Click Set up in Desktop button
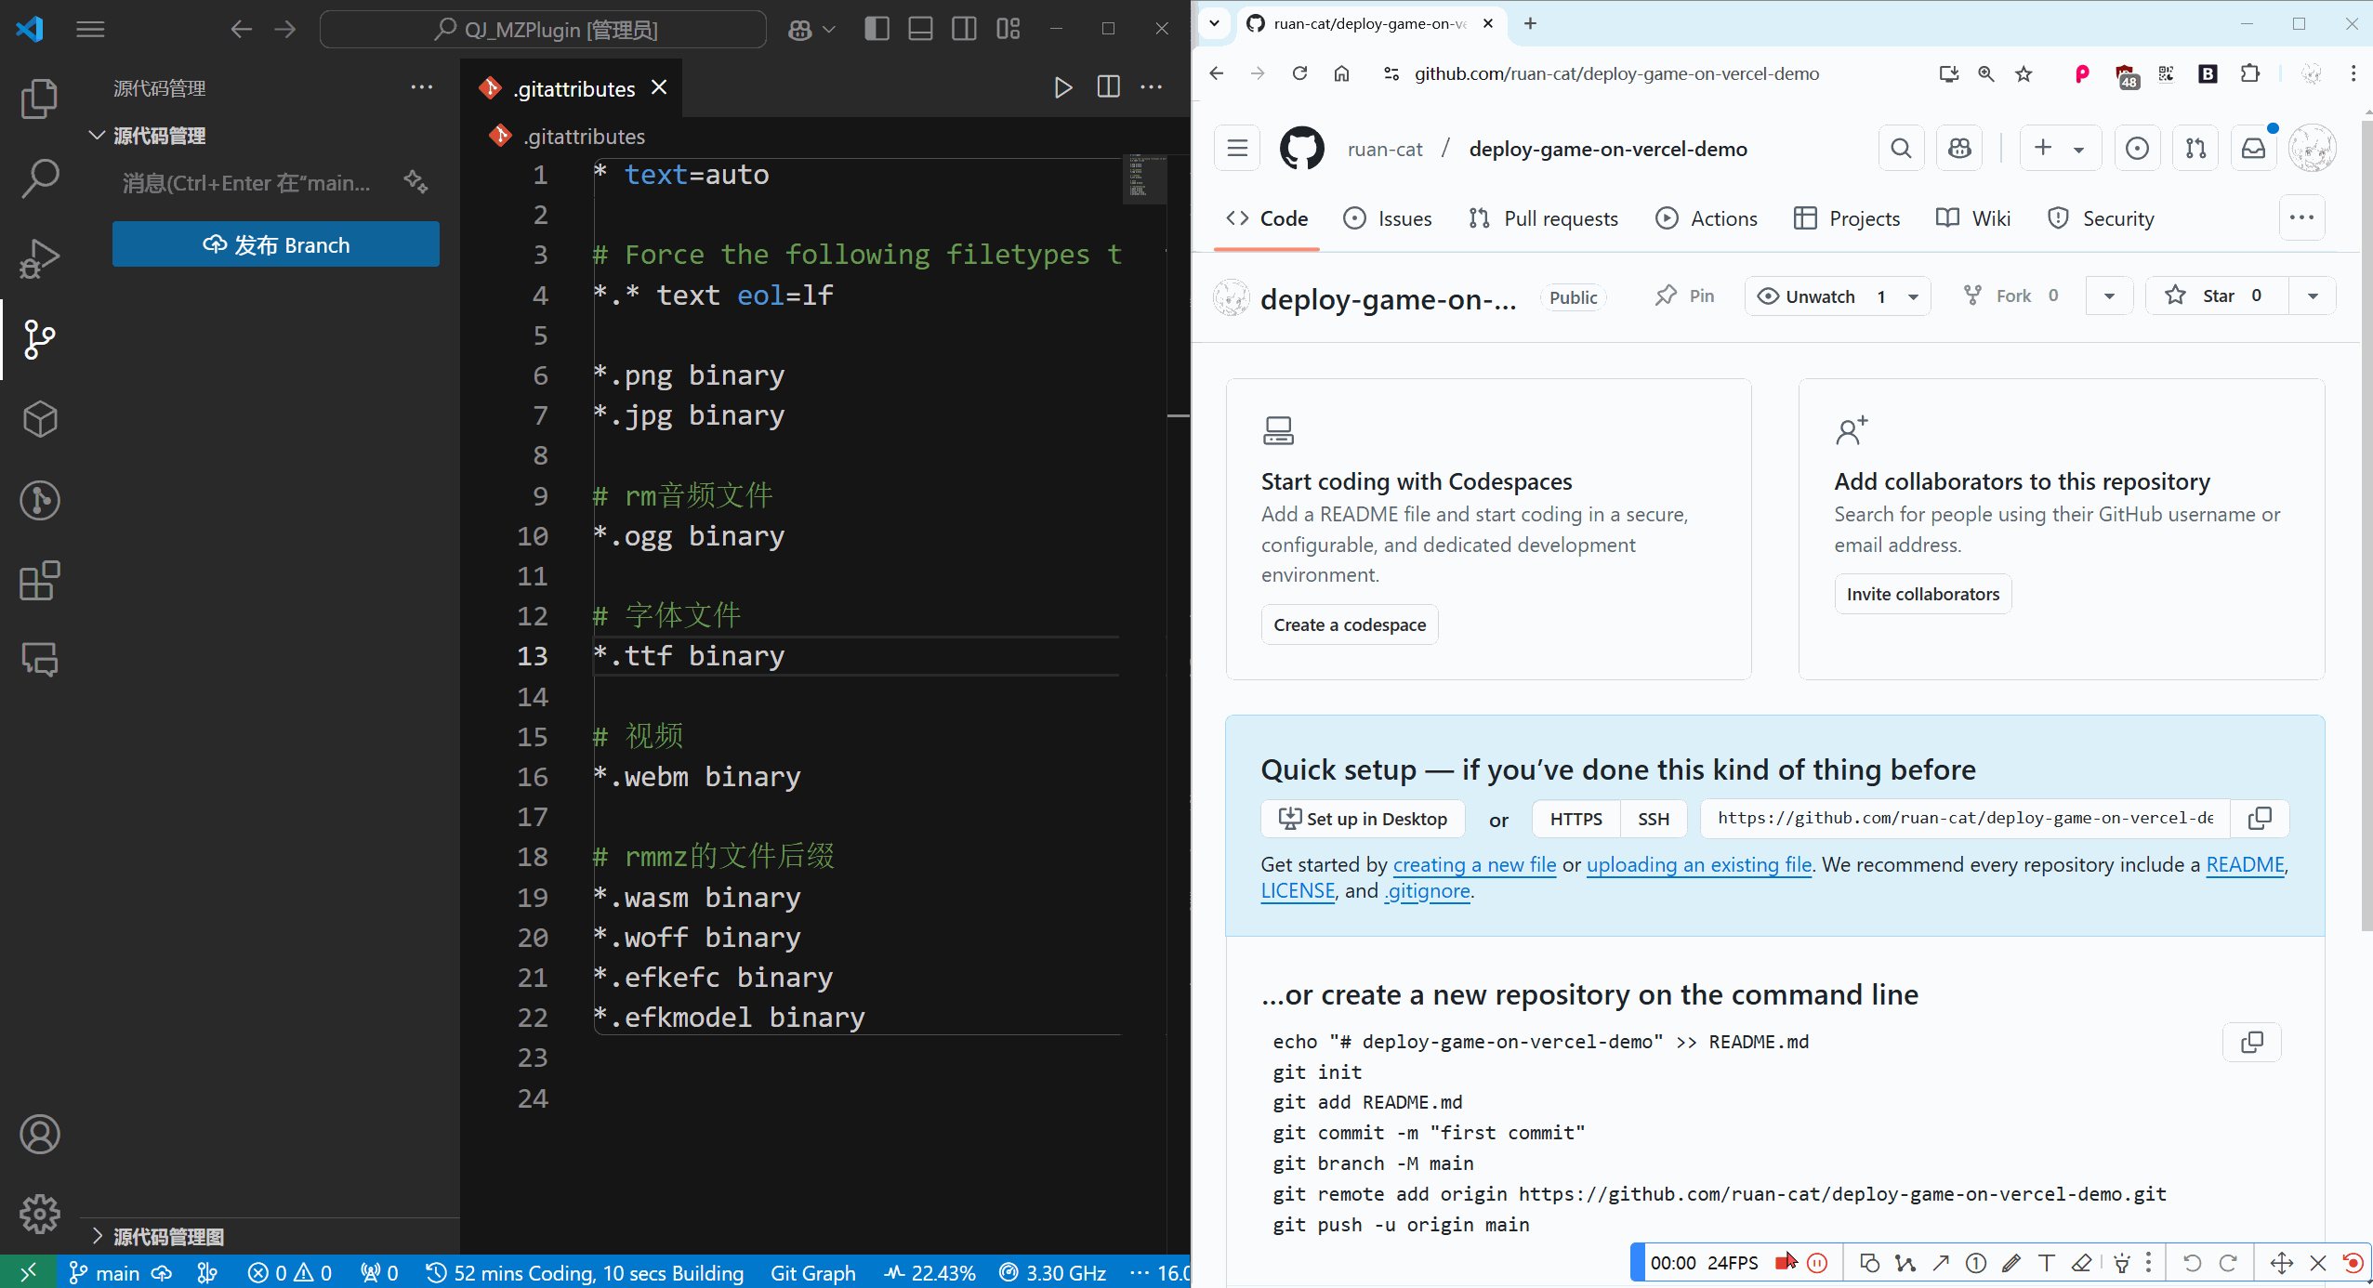 pyautogui.click(x=1364, y=819)
